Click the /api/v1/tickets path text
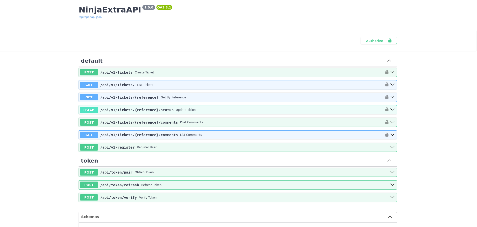The image size is (477, 227). click(x=116, y=72)
